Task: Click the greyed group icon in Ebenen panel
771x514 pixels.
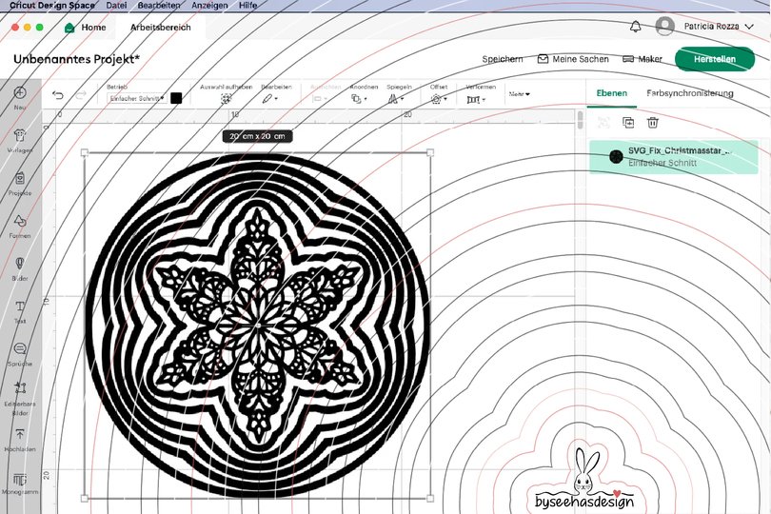Action: click(603, 123)
